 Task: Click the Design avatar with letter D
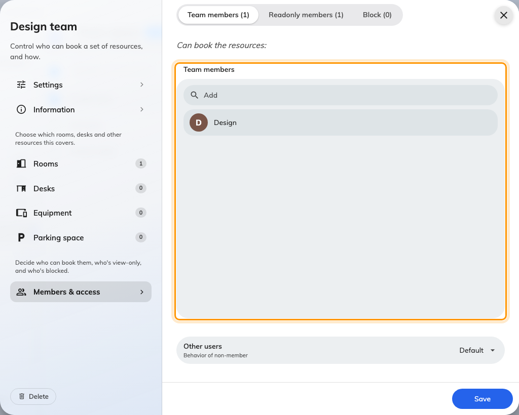pos(199,122)
